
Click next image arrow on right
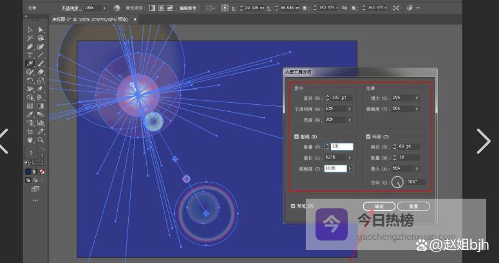pyautogui.click(x=484, y=141)
